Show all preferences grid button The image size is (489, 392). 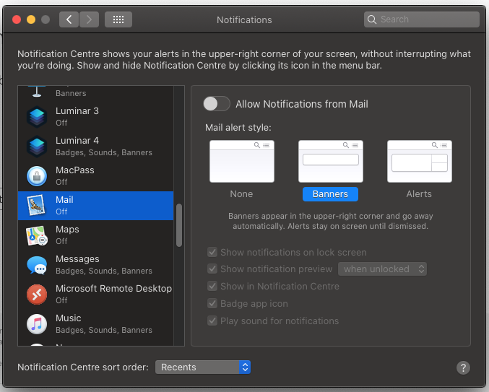coord(118,19)
